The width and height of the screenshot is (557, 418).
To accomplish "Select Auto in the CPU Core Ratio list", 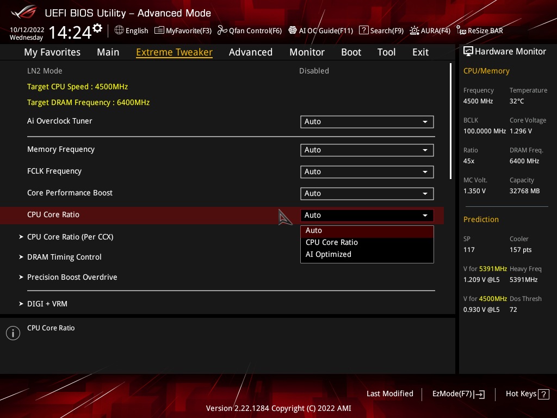I will tap(367, 231).
